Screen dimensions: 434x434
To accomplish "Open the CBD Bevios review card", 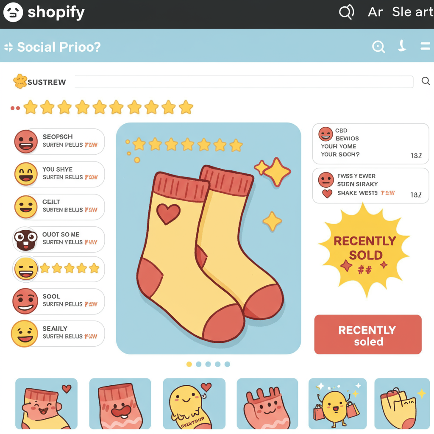I will pyautogui.click(x=370, y=144).
